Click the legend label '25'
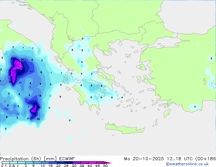 tap(66, 166)
